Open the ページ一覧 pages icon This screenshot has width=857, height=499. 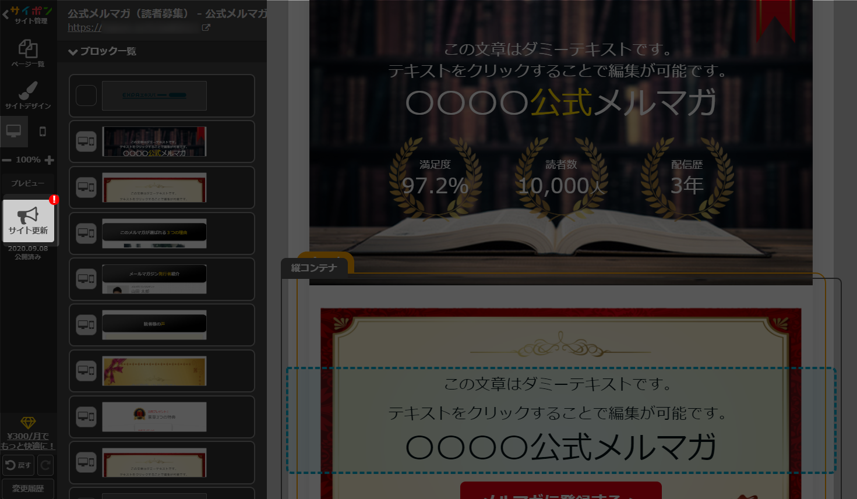[28, 53]
